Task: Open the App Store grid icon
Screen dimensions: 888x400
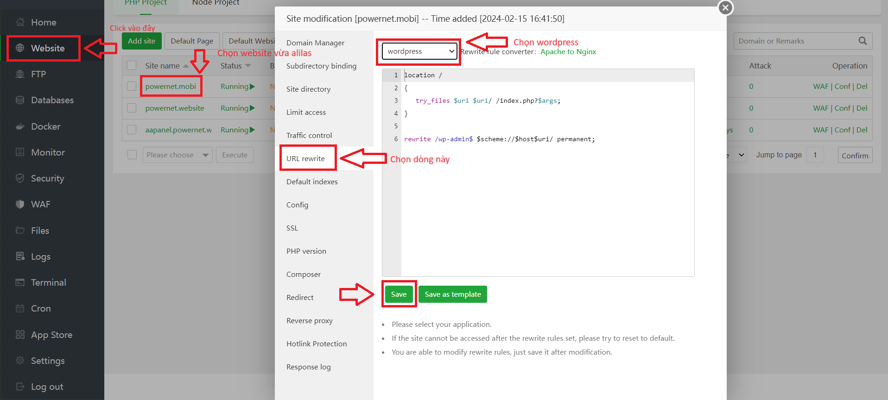Action: pyautogui.click(x=20, y=335)
